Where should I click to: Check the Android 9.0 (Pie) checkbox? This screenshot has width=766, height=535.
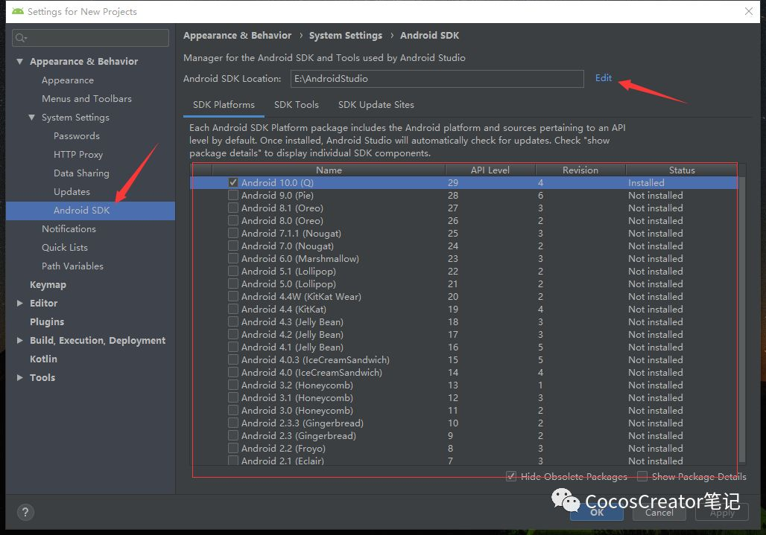[x=233, y=195]
